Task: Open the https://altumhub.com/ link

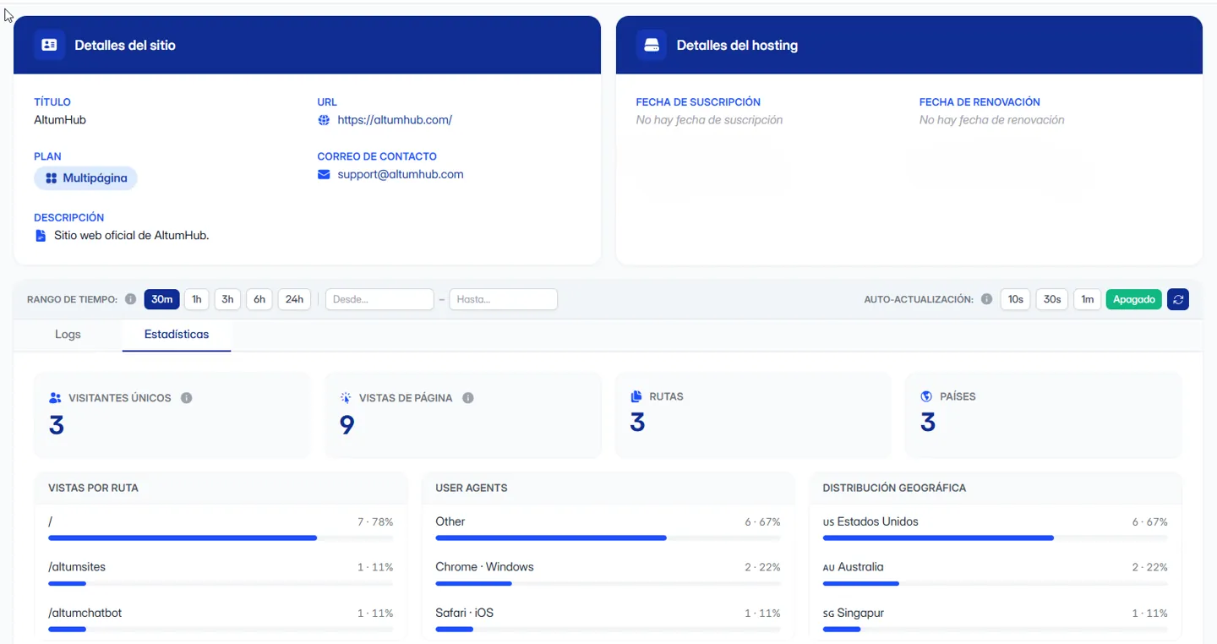Action: [395, 120]
